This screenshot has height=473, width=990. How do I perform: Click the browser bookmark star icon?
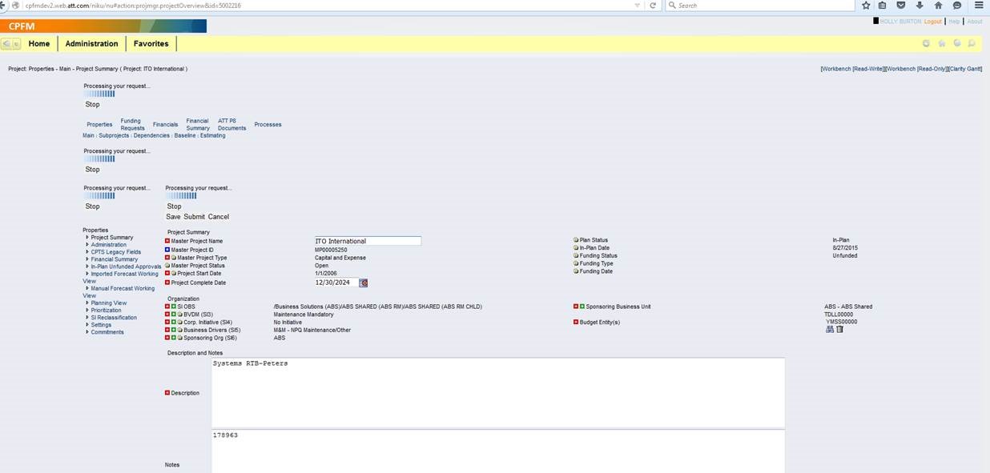(x=866, y=5)
